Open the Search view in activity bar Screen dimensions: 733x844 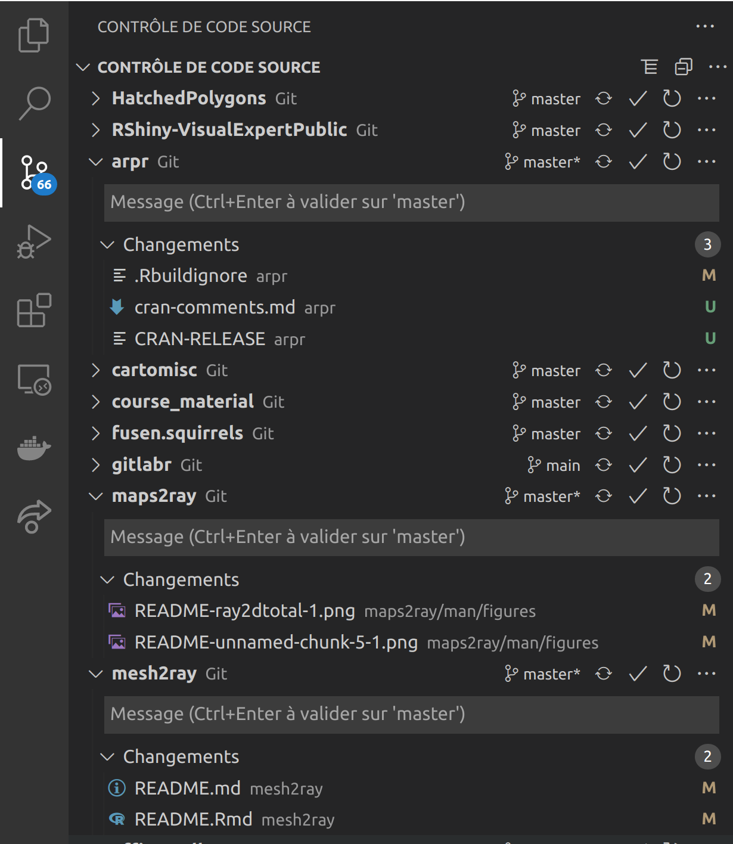tap(34, 103)
